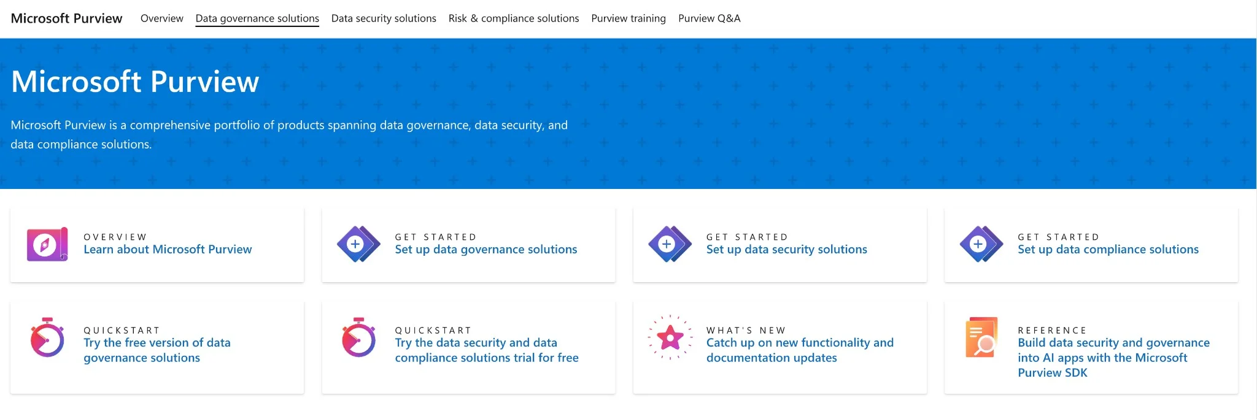The width and height of the screenshot is (1257, 419).
Task: Open the Overview navigation tab
Action: (x=162, y=18)
